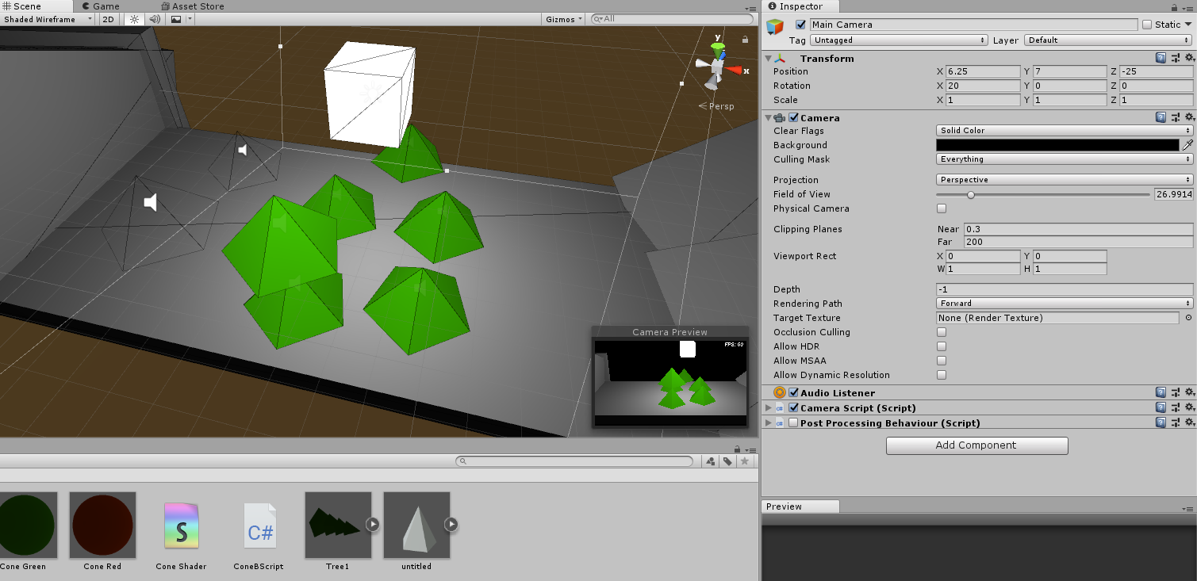The height and width of the screenshot is (581, 1197).
Task: Pick background color with eyedropper icon
Action: pos(1187,145)
